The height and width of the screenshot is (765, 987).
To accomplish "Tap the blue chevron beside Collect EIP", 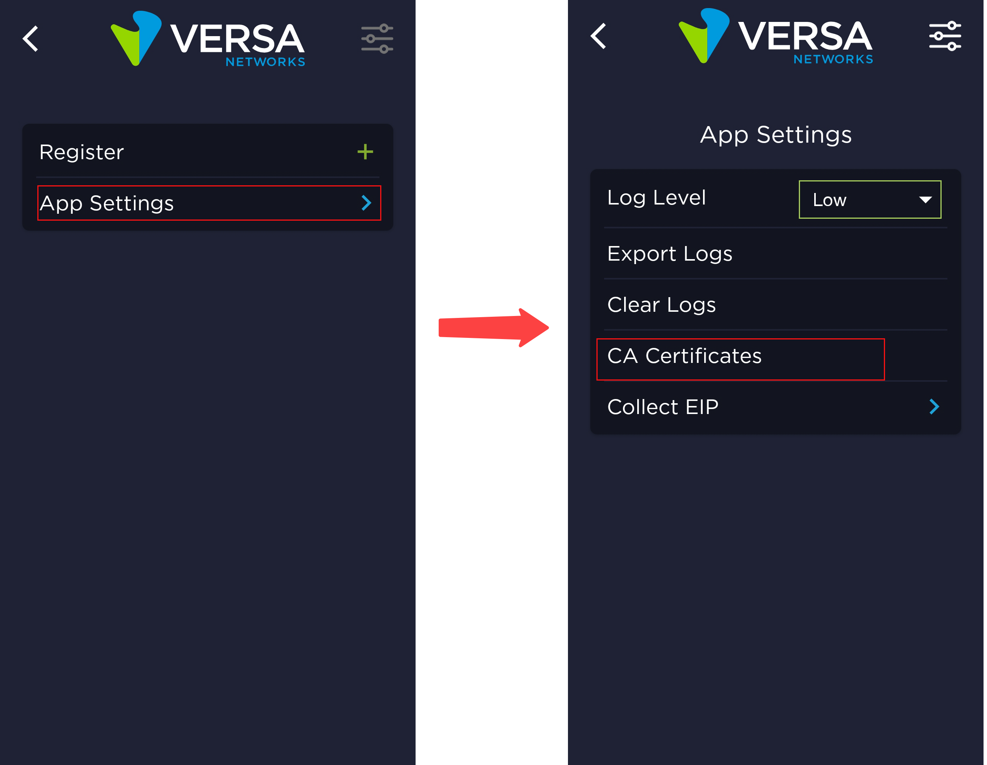I will [x=934, y=407].
